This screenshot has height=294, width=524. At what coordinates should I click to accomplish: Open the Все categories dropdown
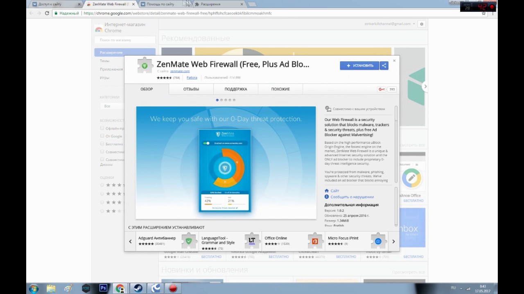point(113,106)
